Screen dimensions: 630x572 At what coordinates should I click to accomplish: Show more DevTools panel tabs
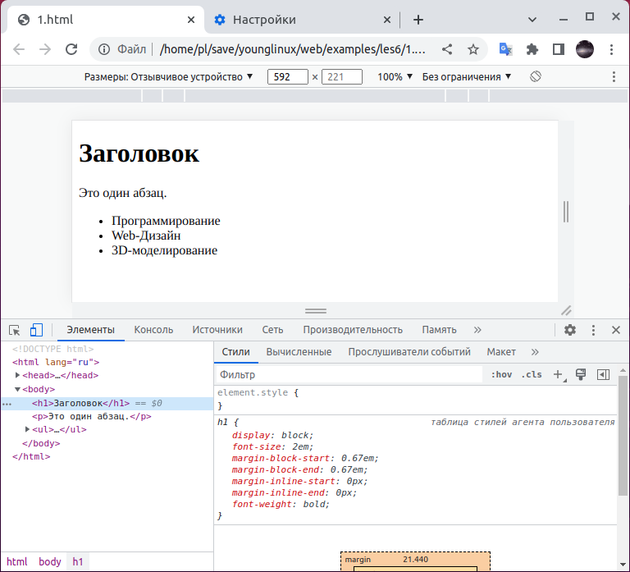point(477,330)
